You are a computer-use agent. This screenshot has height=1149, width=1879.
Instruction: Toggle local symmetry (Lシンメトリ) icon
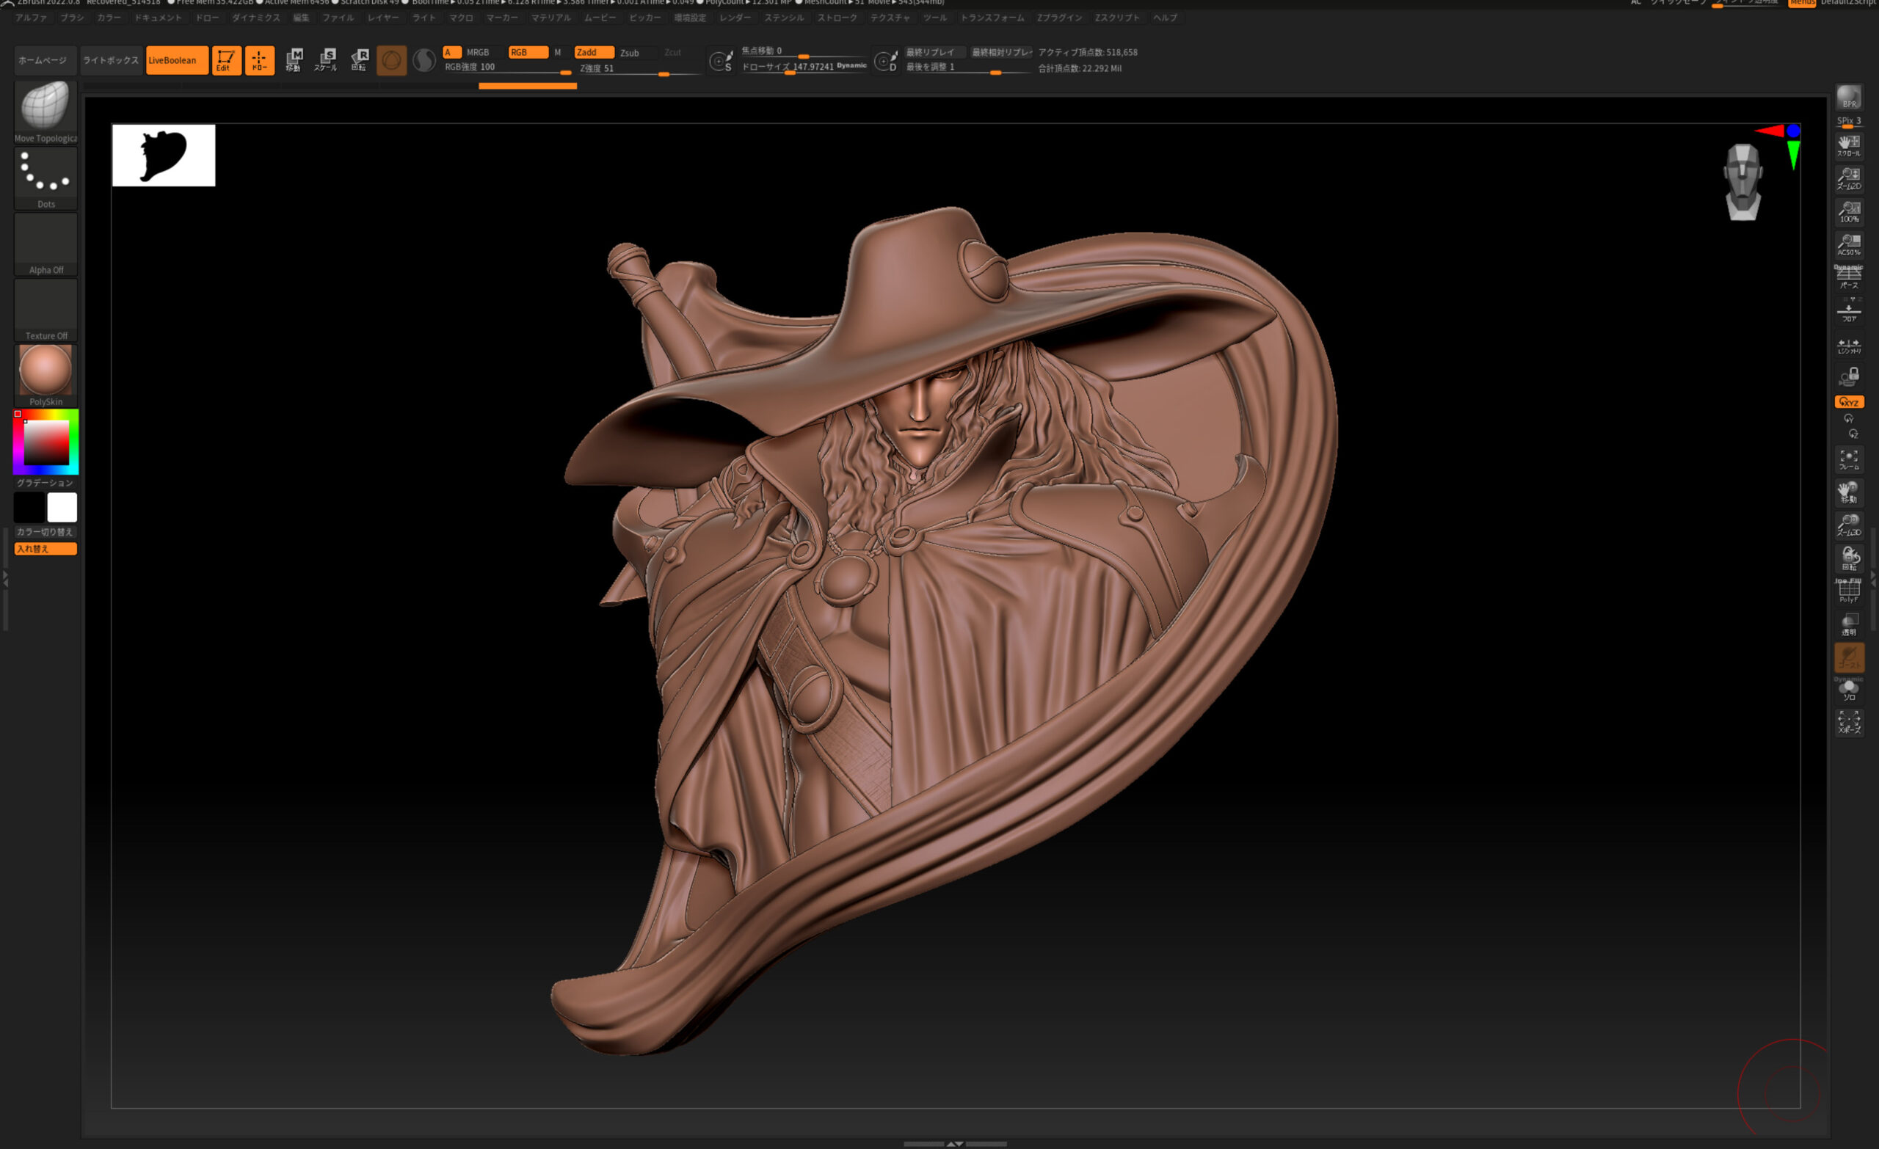tap(1849, 346)
